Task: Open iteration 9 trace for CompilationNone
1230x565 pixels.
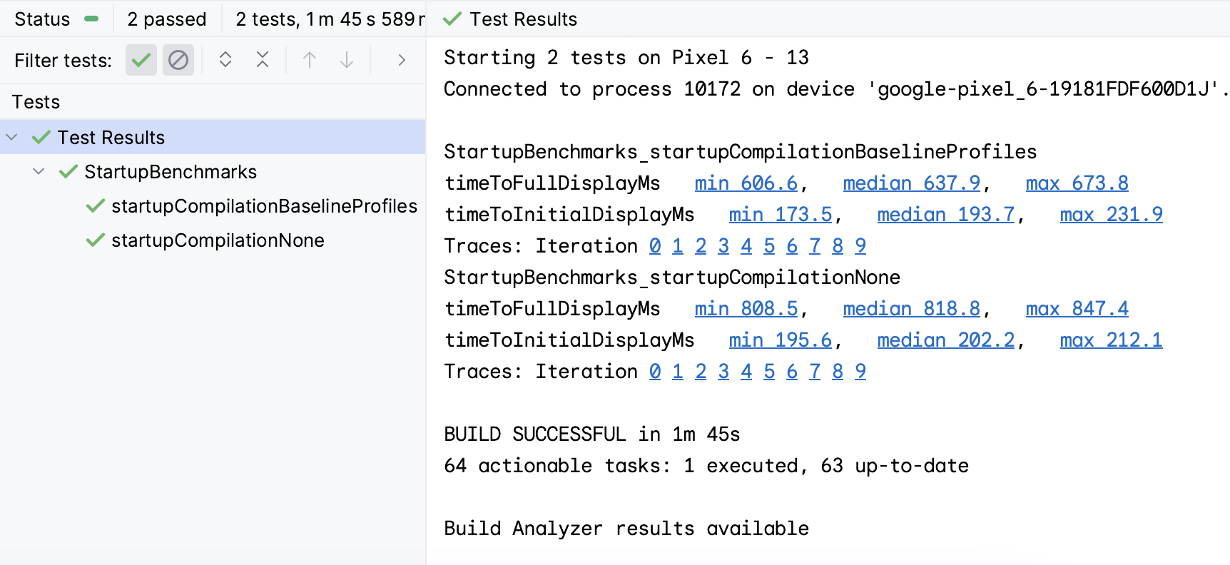Action: [x=860, y=372]
